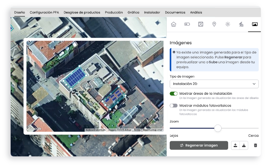Click the large blue solar panel array
The height and width of the screenshot is (167, 267).
coord(75,77)
